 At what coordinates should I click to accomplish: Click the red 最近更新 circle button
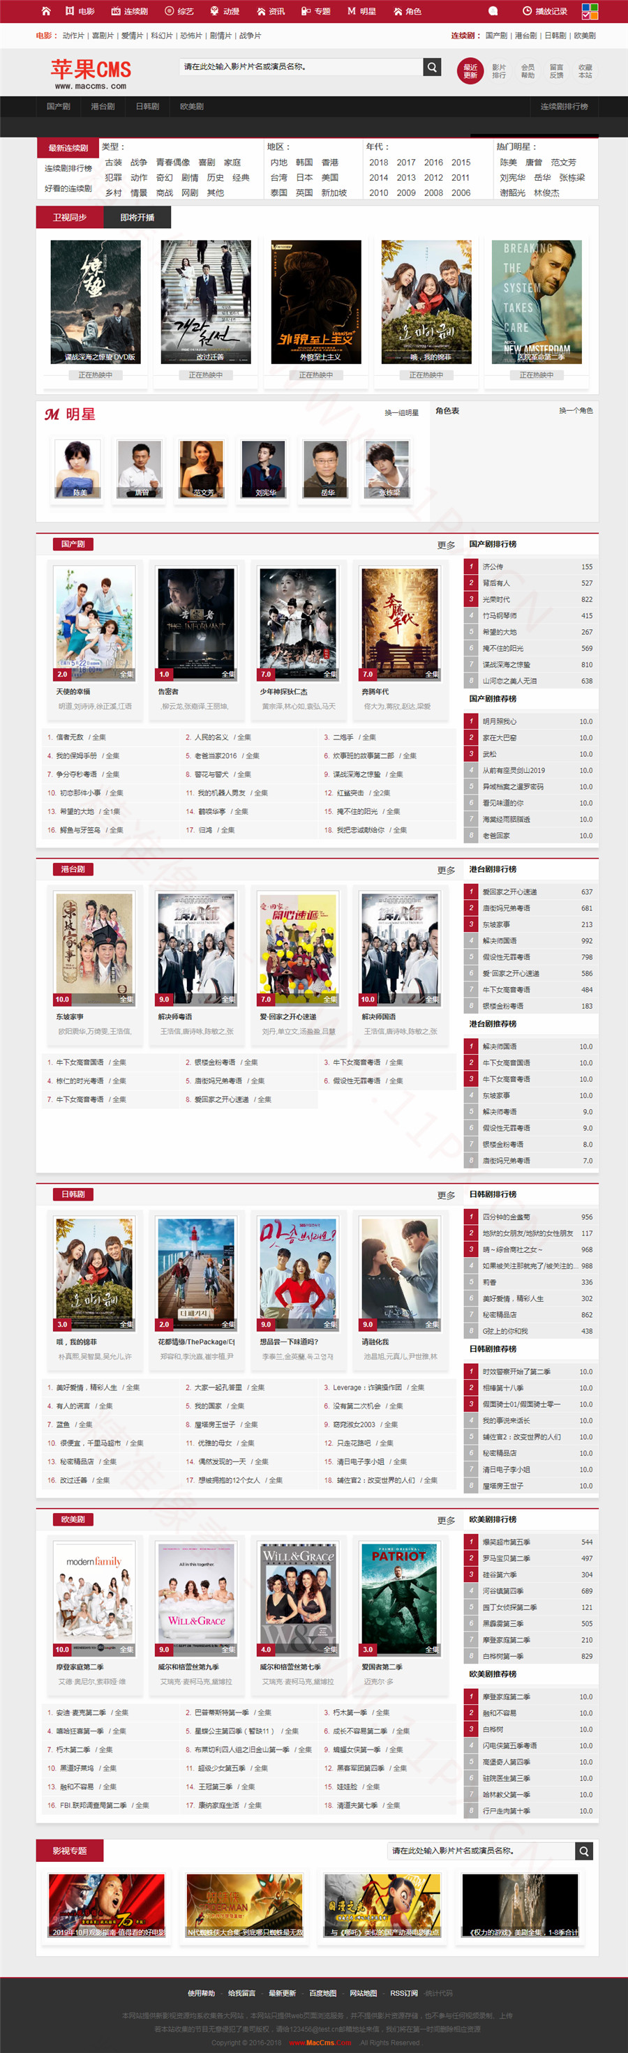tap(470, 71)
